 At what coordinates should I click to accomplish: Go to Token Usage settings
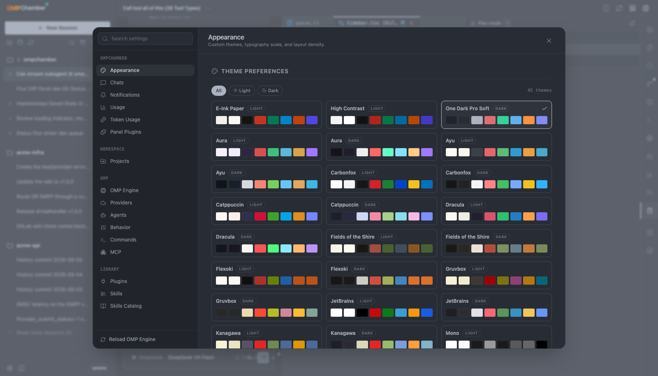coord(145,120)
